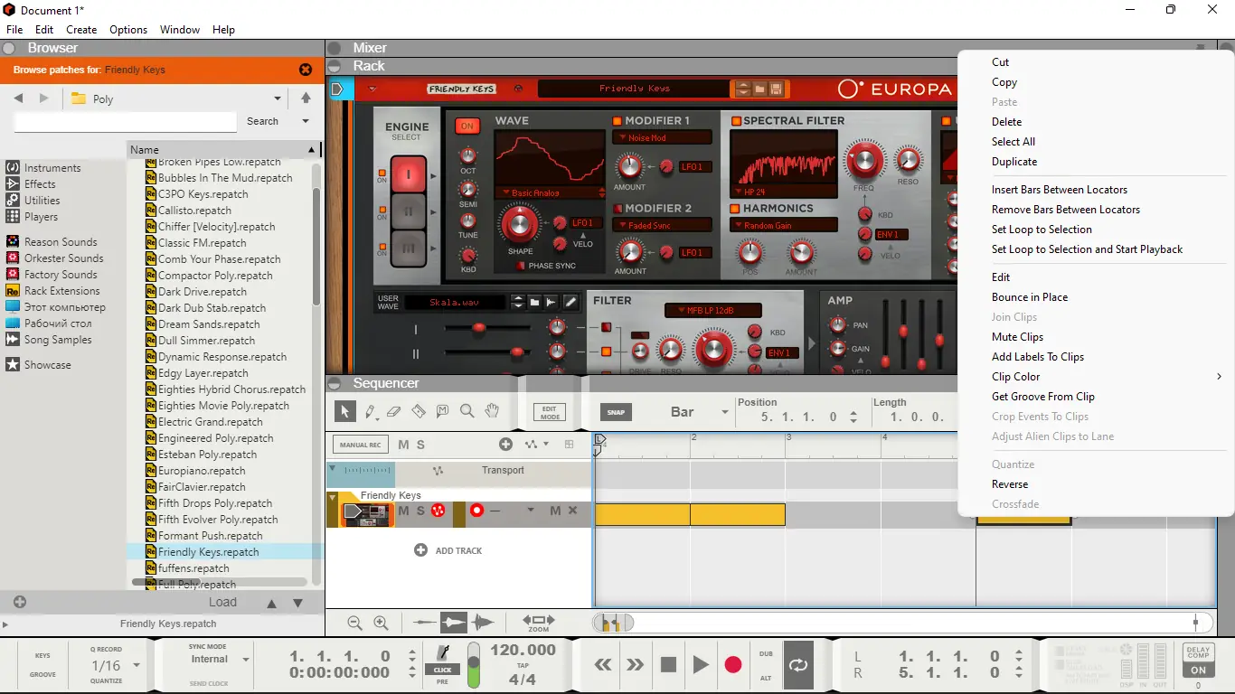This screenshot has height=694, width=1235.
Task: Select the Mute tool in sequencer toolbar
Action: coord(442,412)
